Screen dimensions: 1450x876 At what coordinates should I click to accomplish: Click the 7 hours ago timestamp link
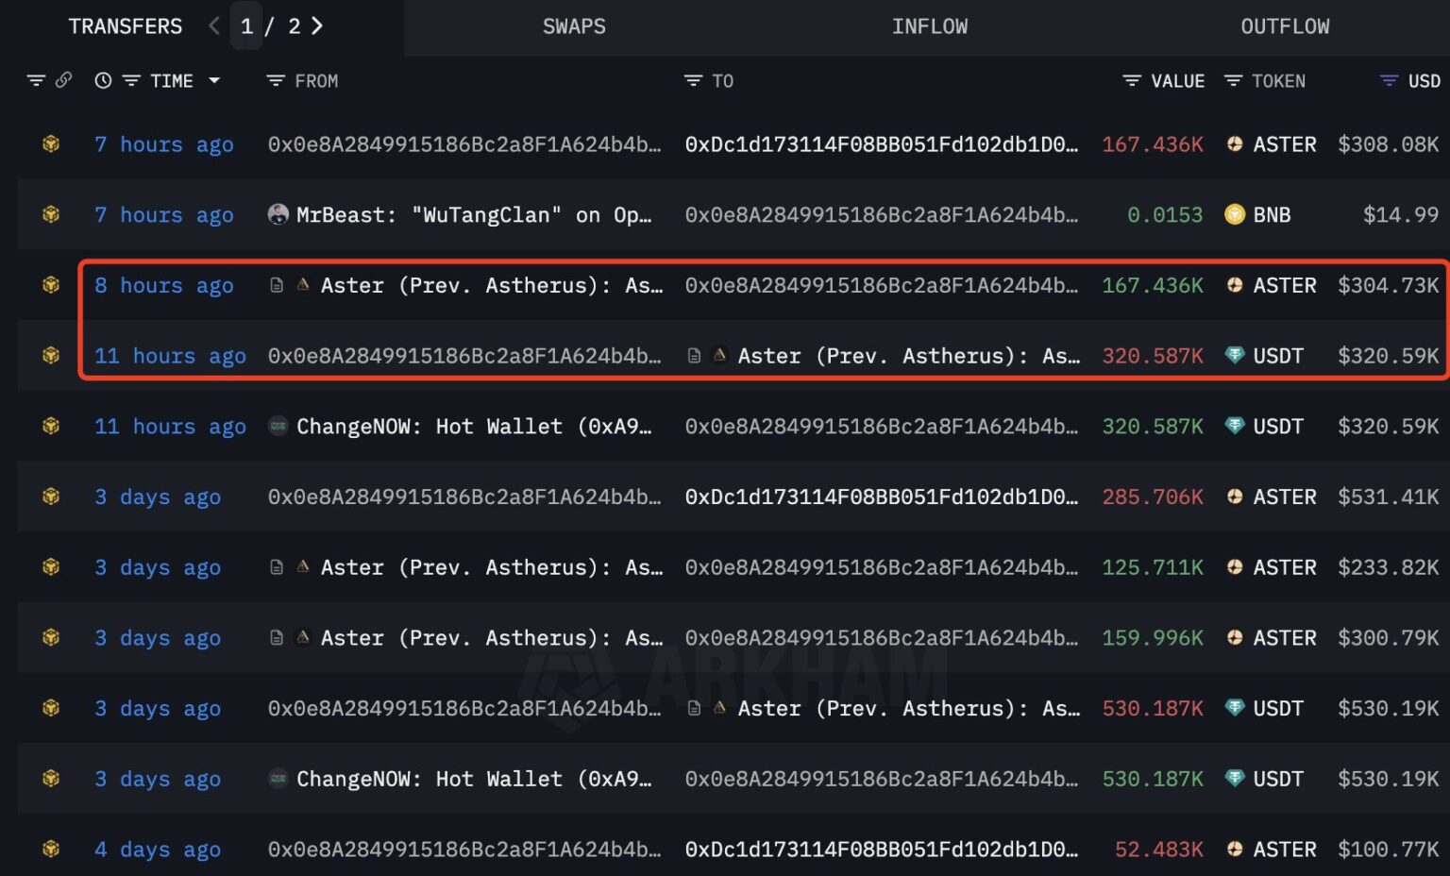(163, 143)
